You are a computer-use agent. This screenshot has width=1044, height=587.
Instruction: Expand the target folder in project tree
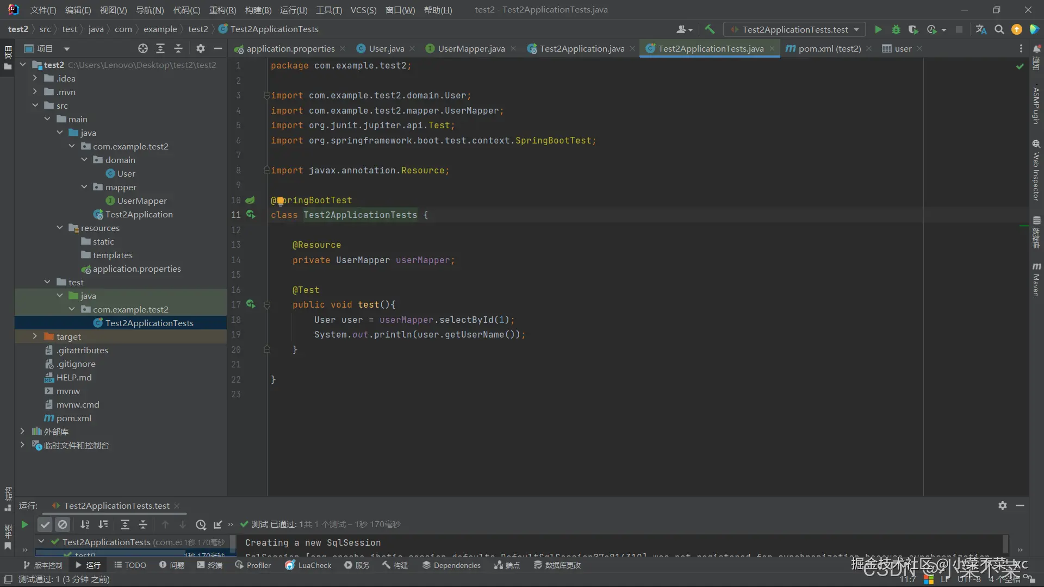[x=35, y=336]
